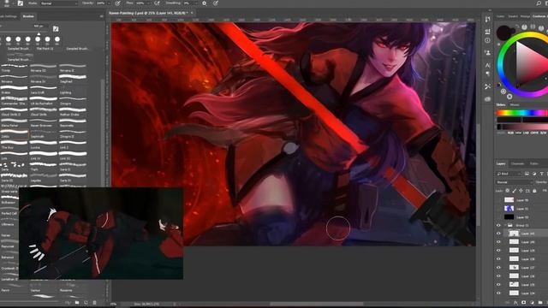Switch to the Coolorus tab
Screen dimensions: 548x308
coord(539,16)
